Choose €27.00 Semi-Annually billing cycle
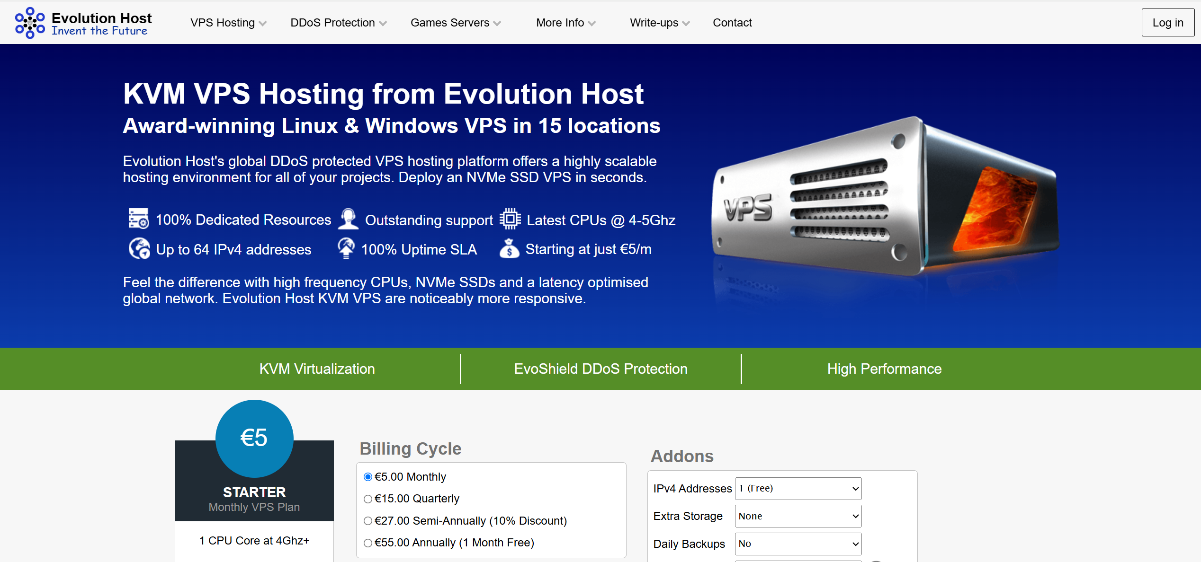The height and width of the screenshot is (562, 1201). pyautogui.click(x=368, y=521)
